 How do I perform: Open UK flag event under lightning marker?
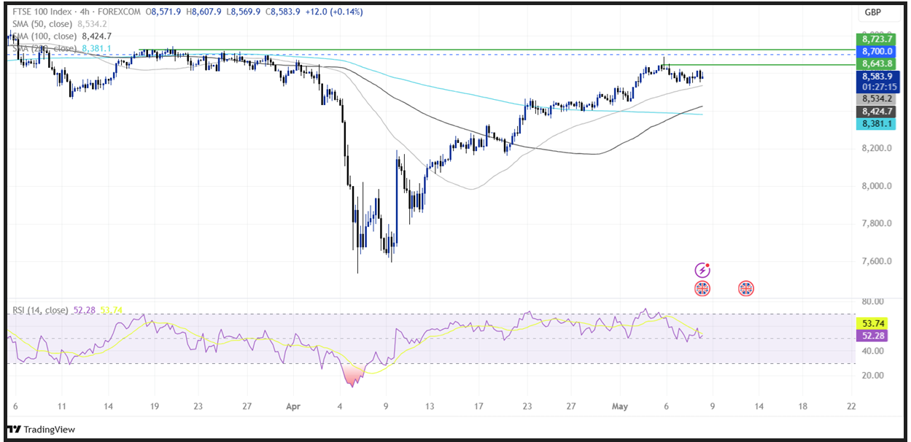(702, 288)
